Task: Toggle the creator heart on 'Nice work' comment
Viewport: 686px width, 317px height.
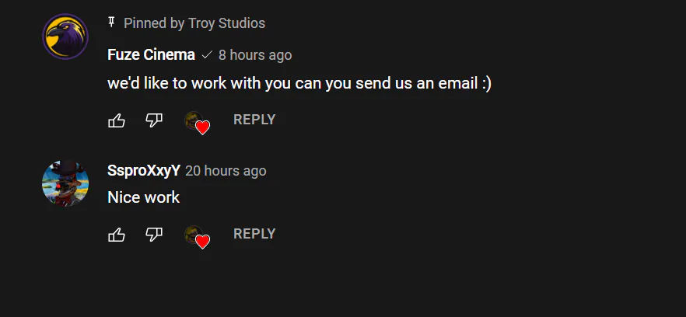Action: (x=197, y=238)
